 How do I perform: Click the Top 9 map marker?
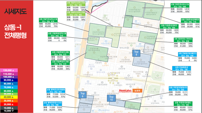point(136,53)
